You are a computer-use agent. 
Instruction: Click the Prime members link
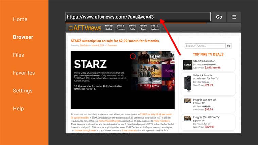point(161,121)
